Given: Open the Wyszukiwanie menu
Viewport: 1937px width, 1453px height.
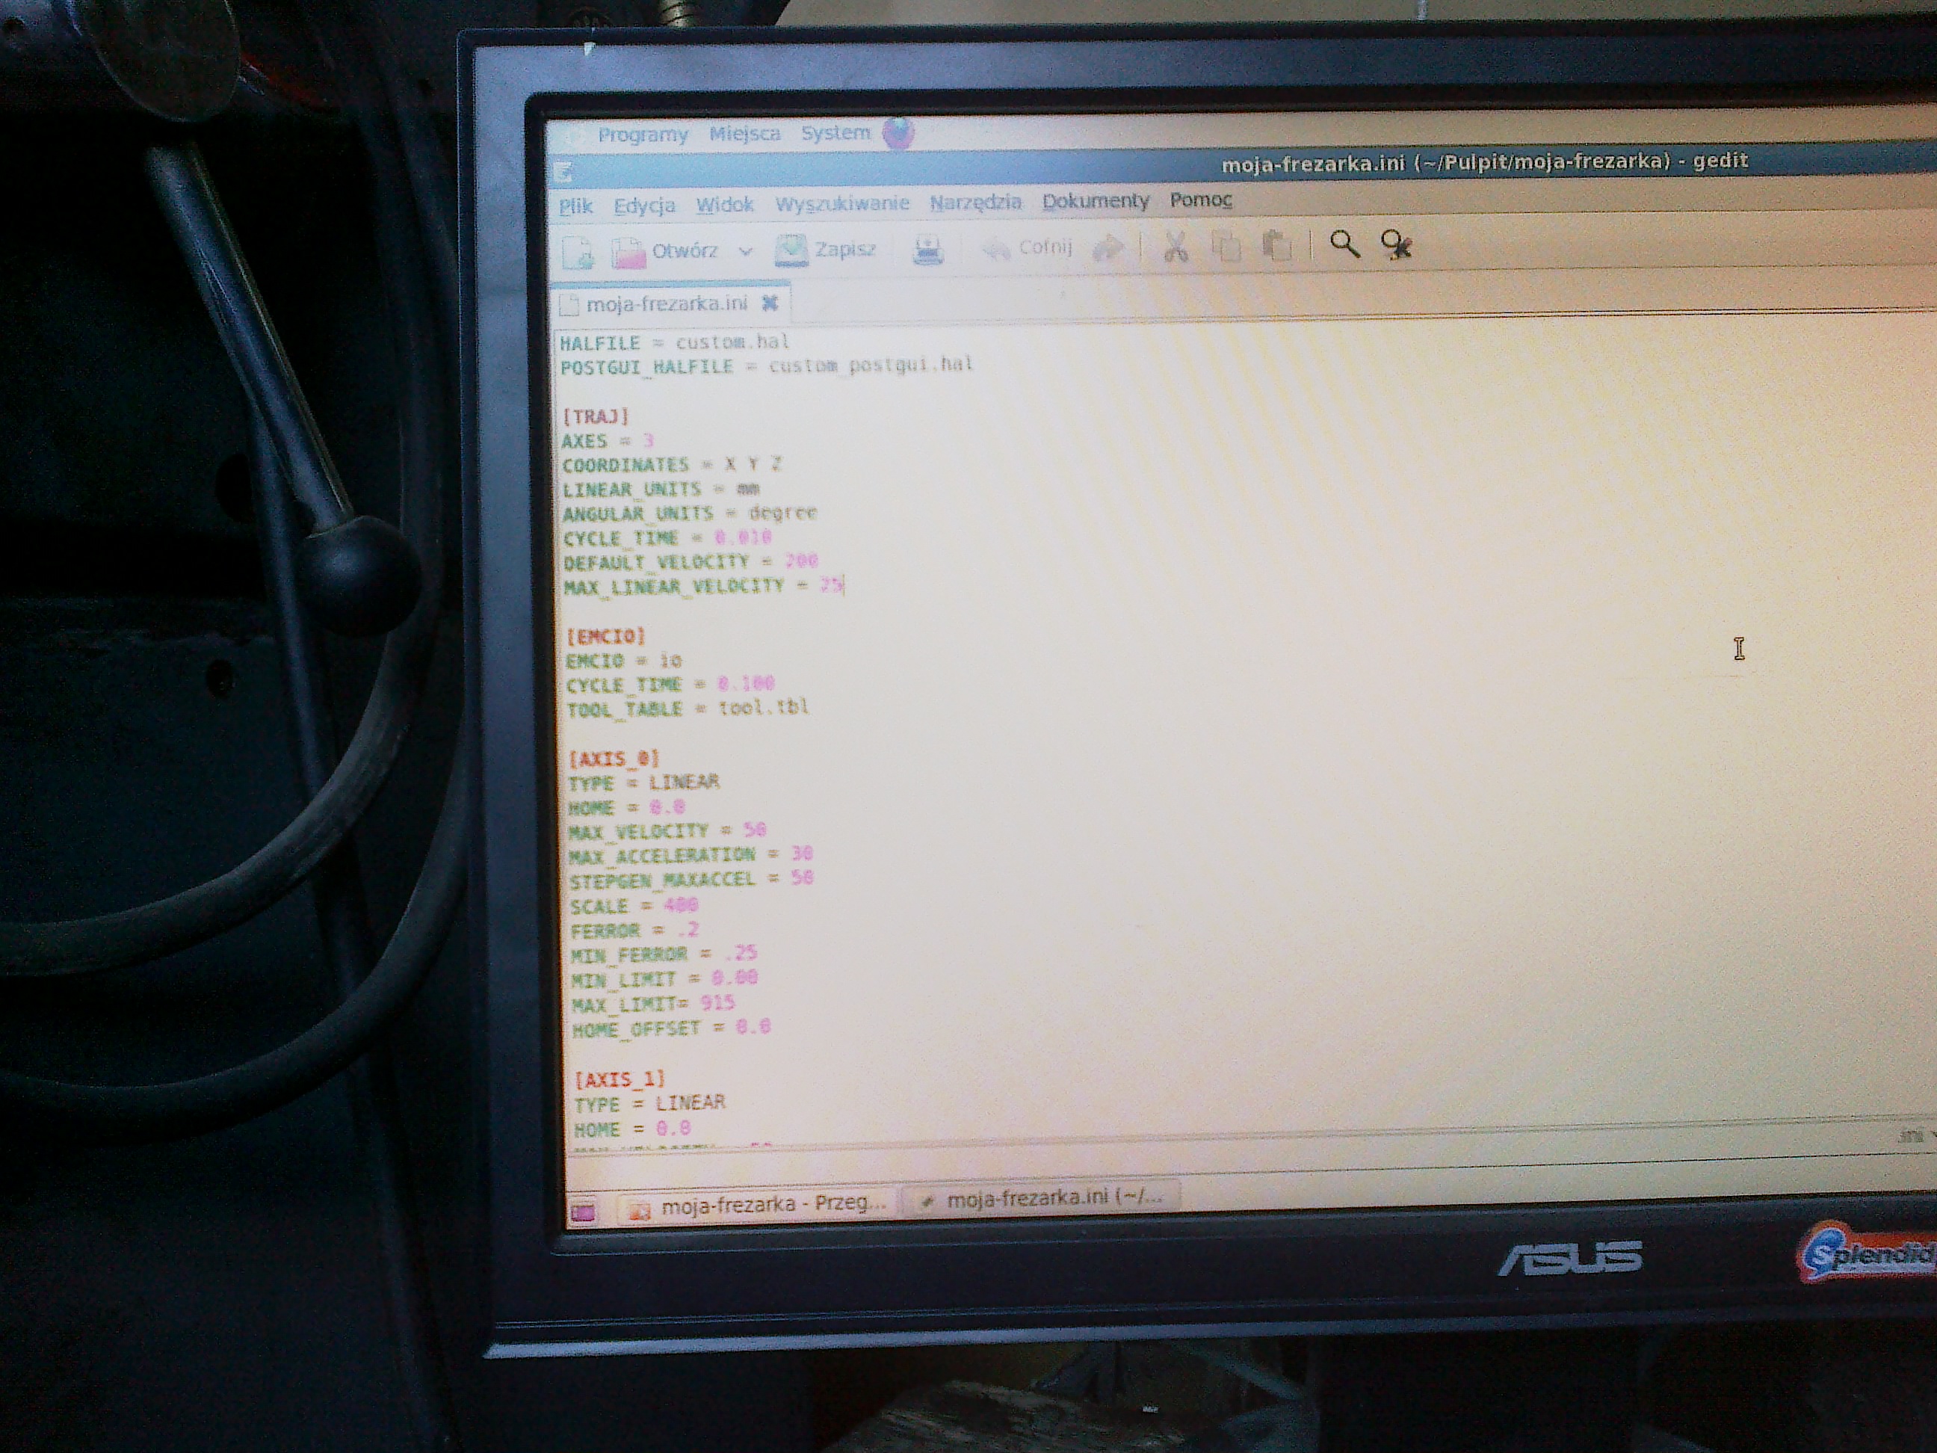Looking at the screenshot, I should point(842,203).
